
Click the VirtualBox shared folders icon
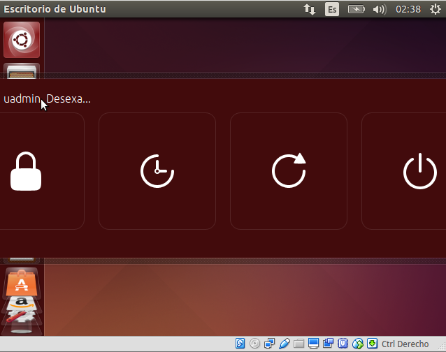point(299,344)
